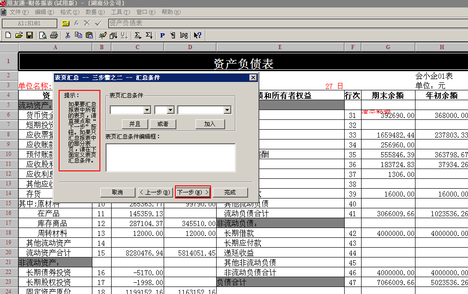
Task: Click the printer icon
Action: point(54,35)
